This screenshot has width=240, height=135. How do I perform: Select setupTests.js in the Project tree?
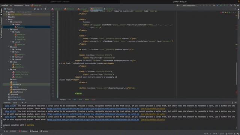pyautogui.click(x=18, y=92)
